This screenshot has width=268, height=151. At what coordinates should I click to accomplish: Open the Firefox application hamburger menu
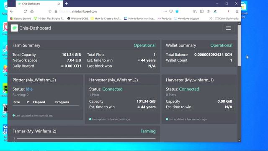click(x=237, y=11)
